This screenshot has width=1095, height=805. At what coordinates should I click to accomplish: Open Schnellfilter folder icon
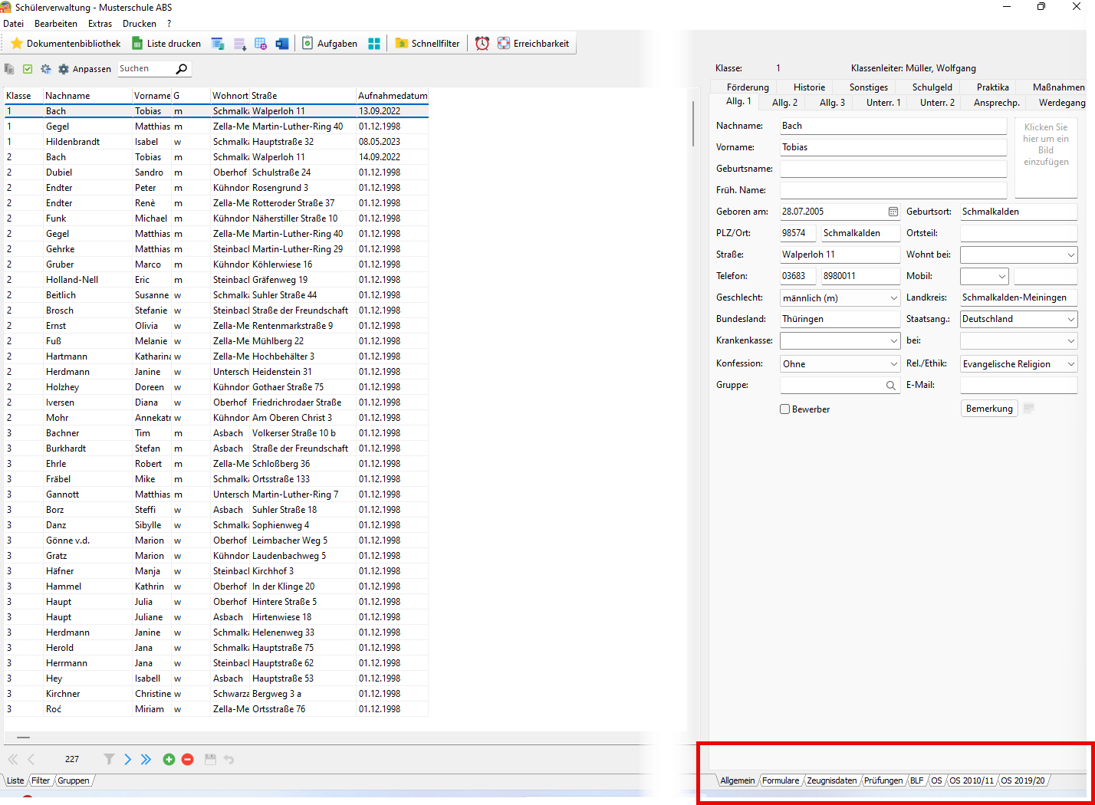point(401,44)
